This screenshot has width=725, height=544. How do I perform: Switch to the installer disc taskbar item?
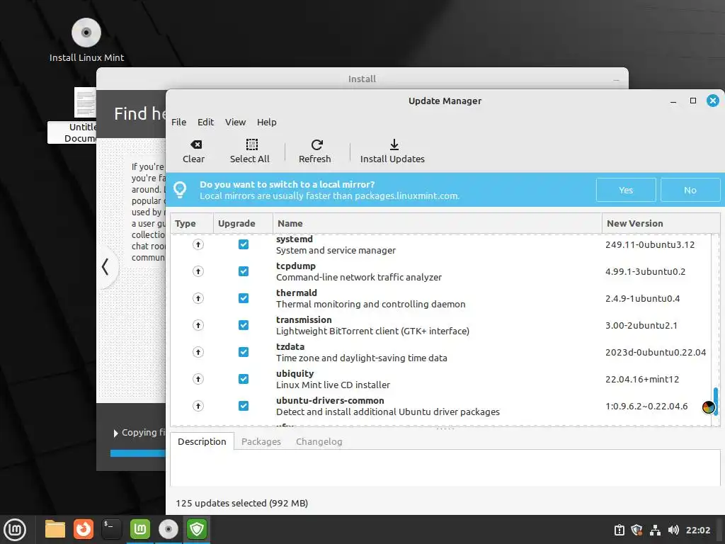pyautogui.click(x=169, y=529)
